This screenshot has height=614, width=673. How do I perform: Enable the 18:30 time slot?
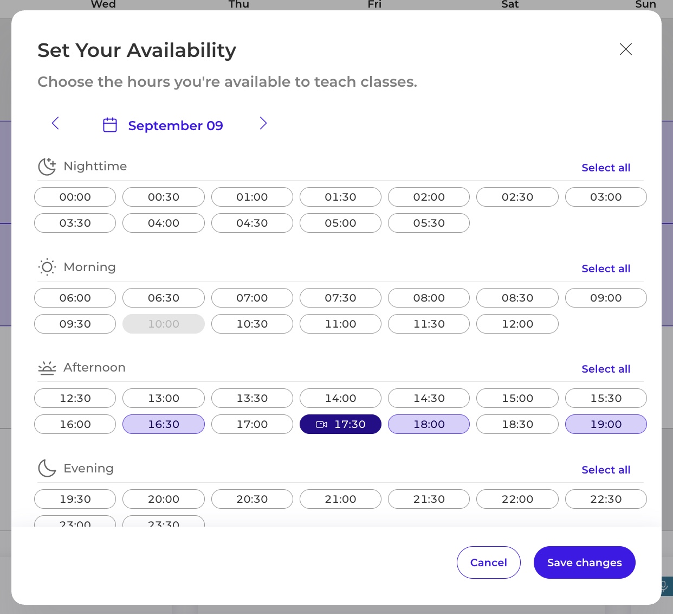click(517, 424)
